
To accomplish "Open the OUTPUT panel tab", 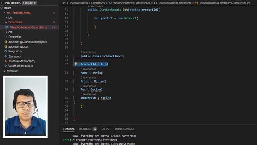I will coord(106,129).
